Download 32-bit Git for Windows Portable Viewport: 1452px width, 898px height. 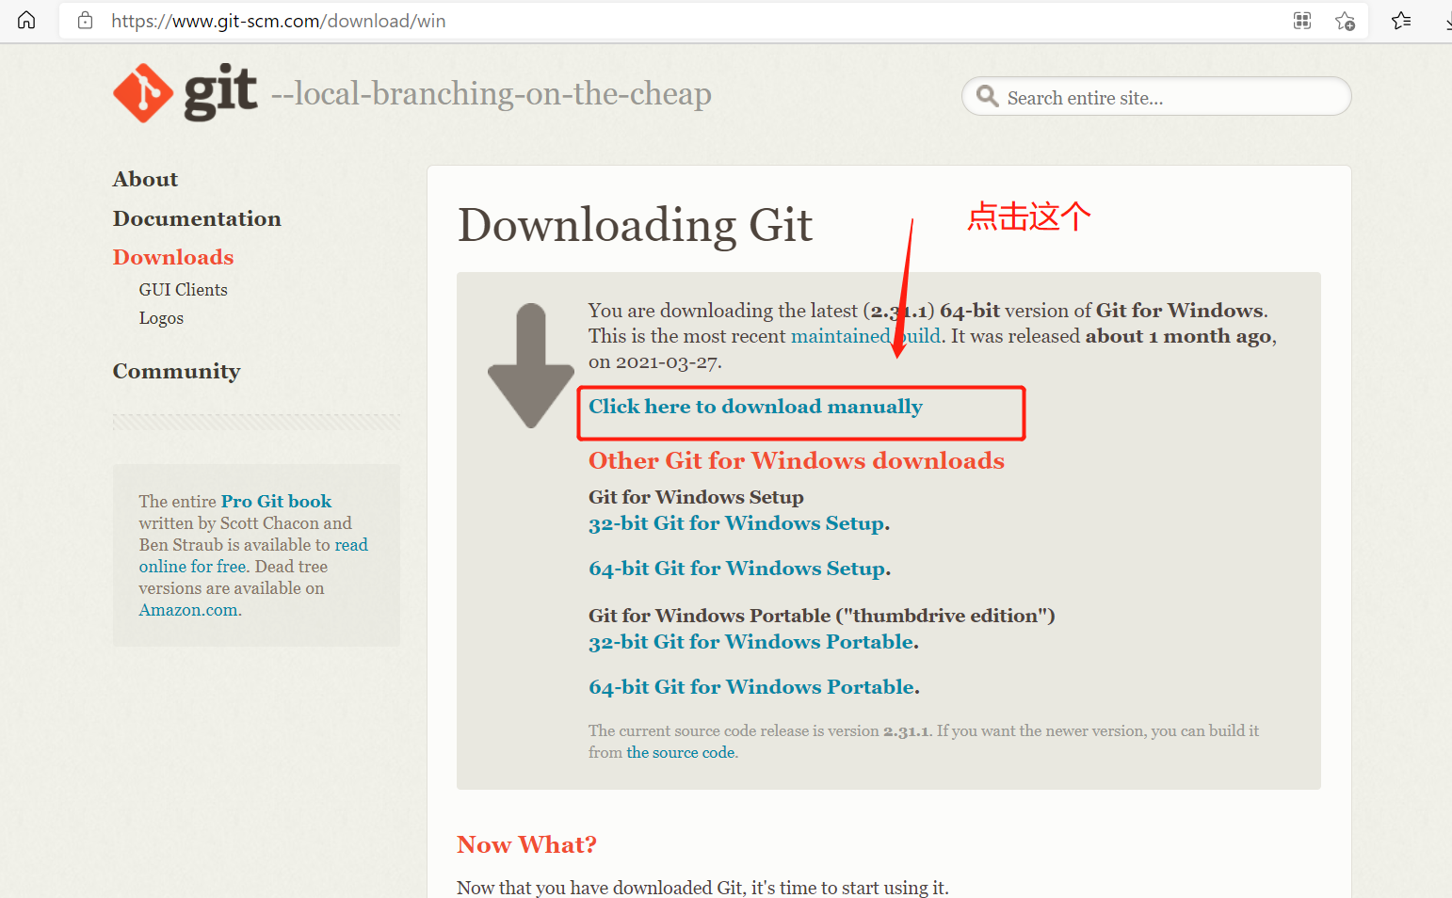pyautogui.click(x=751, y=642)
